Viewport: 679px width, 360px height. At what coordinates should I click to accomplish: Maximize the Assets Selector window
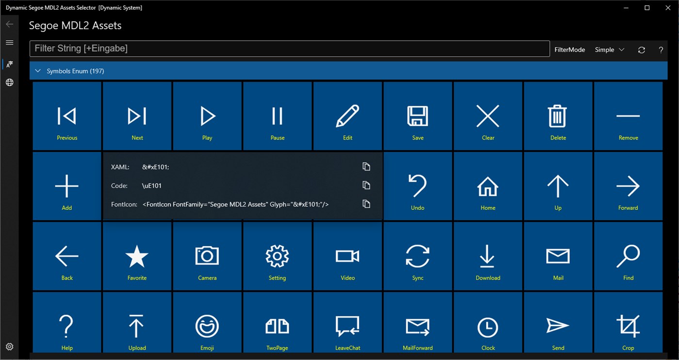[647, 8]
